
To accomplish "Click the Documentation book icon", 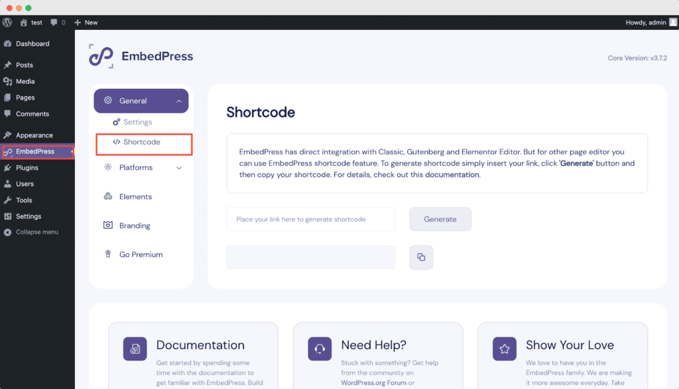I will pos(134,349).
